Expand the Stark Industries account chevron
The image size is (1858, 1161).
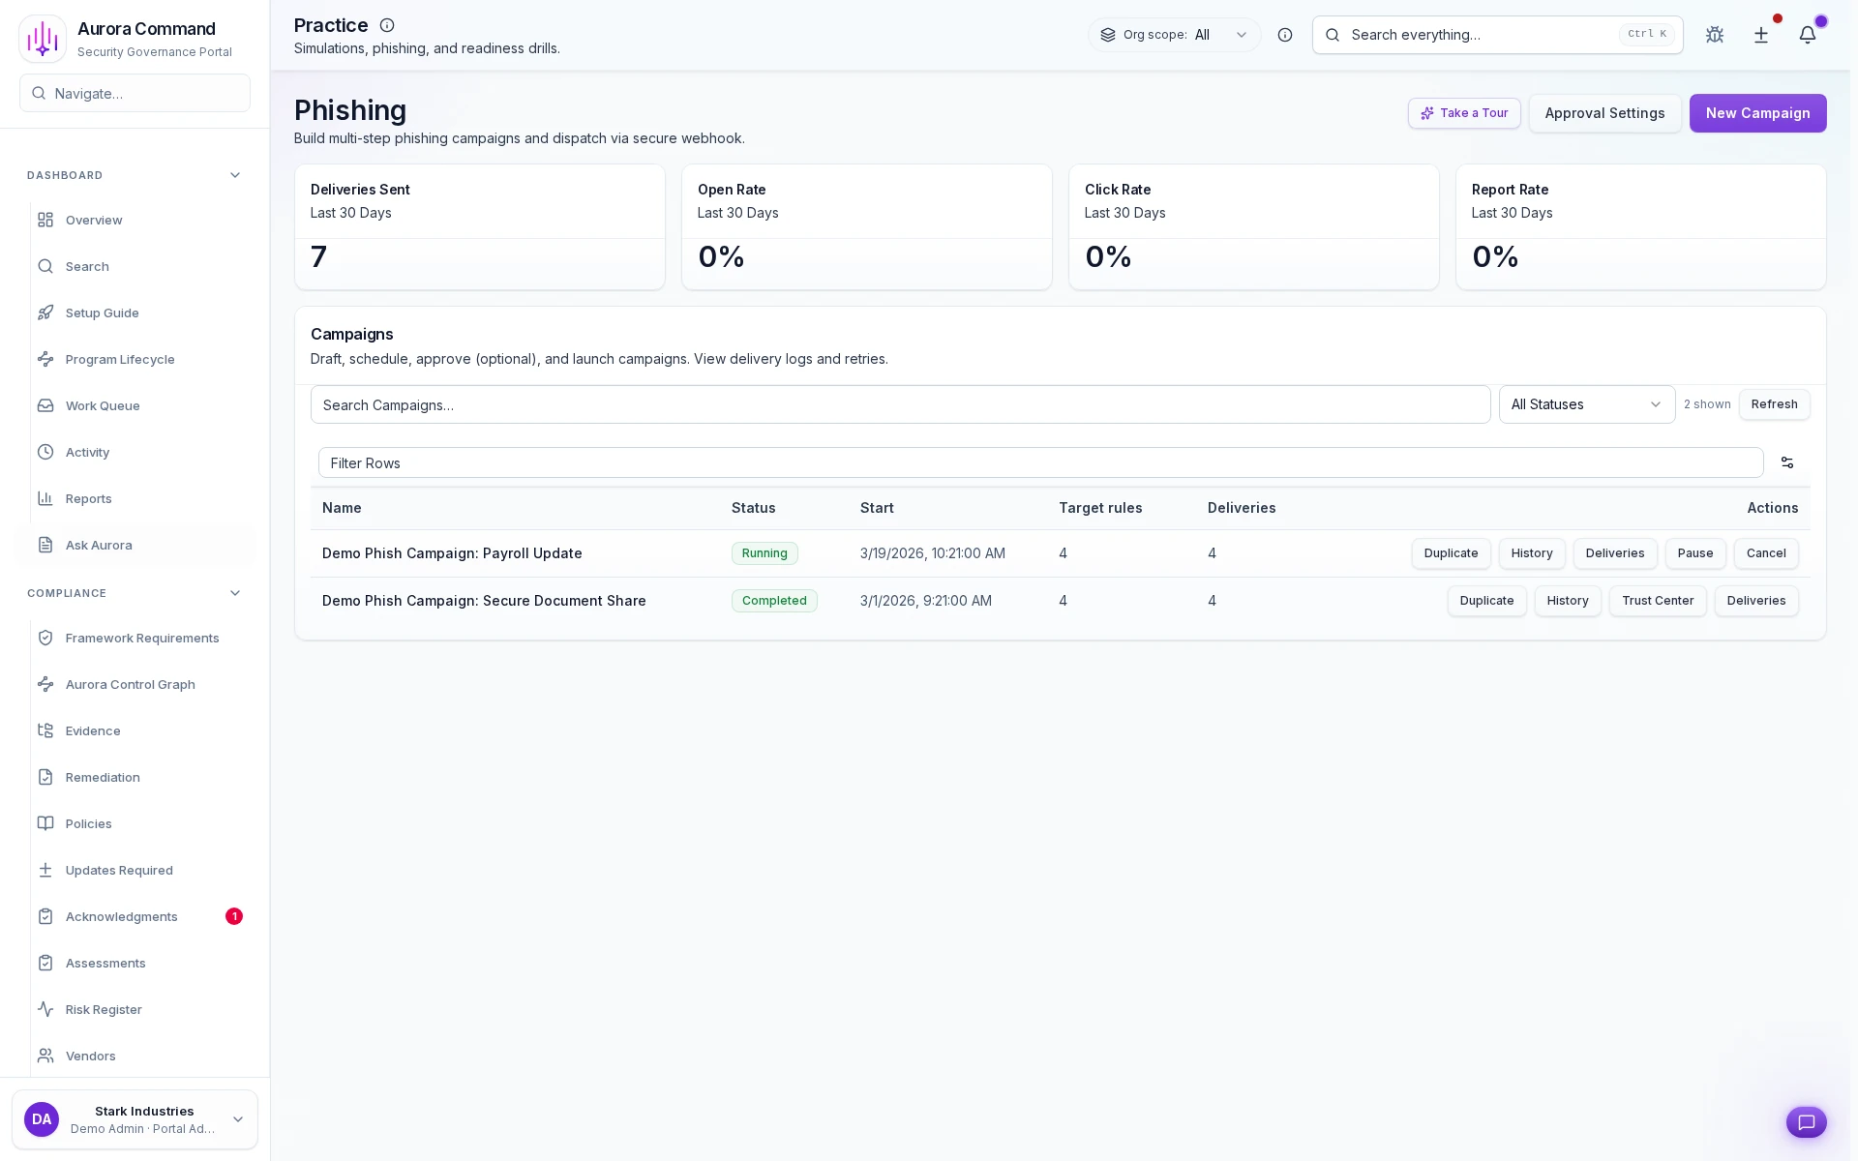pyautogui.click(x=238, y=1119)
